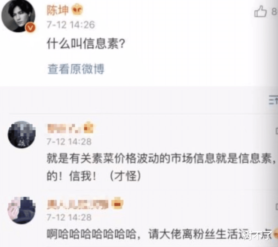Viewport: 278px width, 247px height.
Task: Open 查看原微博 to view the original post
Action: coord(76,69)
